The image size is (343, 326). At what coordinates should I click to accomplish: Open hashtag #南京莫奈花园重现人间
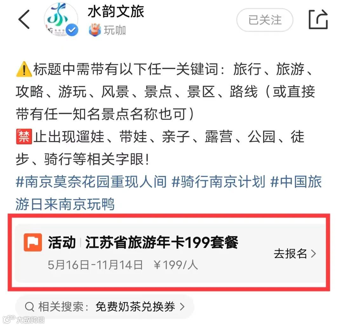click(91, 182)
